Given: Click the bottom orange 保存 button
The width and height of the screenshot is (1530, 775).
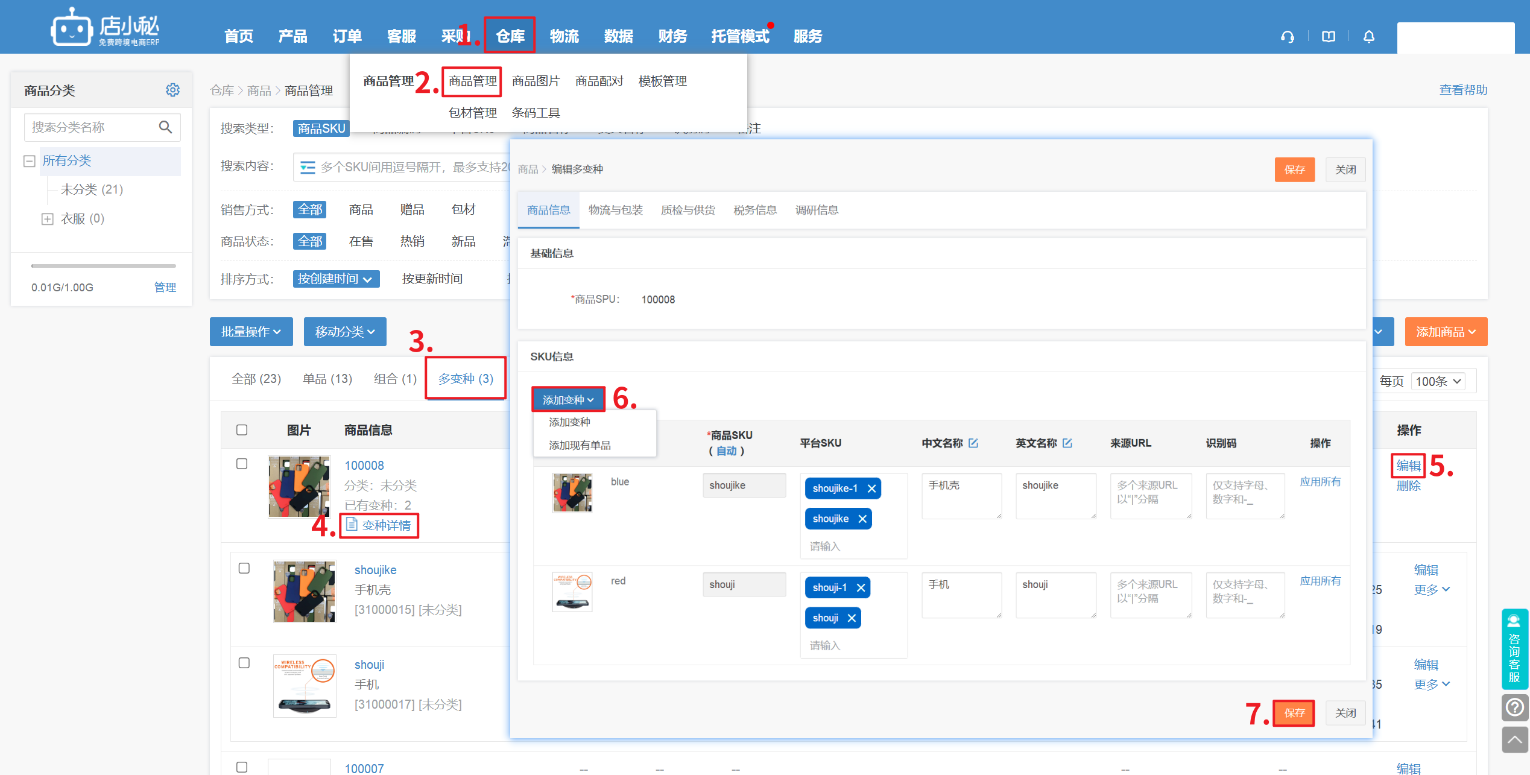Looking at the screenshot, I should coord(1294,713).
